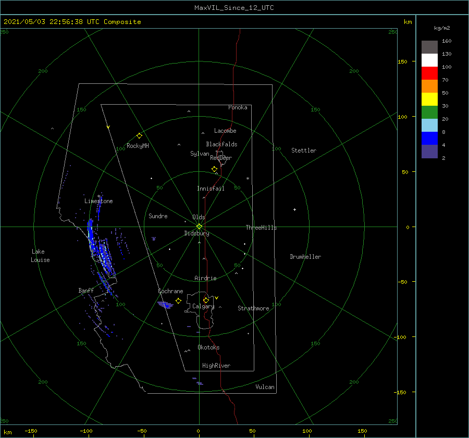Screen dimensions: 469x438
Task: Click the Vulcan town label
Action: pos(265,387)
